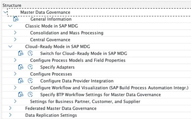Expand Configure Process Models and Field Properties

15,60
